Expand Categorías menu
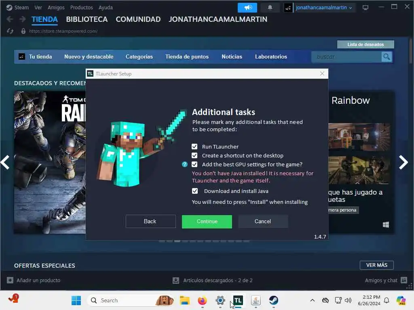 139,57
